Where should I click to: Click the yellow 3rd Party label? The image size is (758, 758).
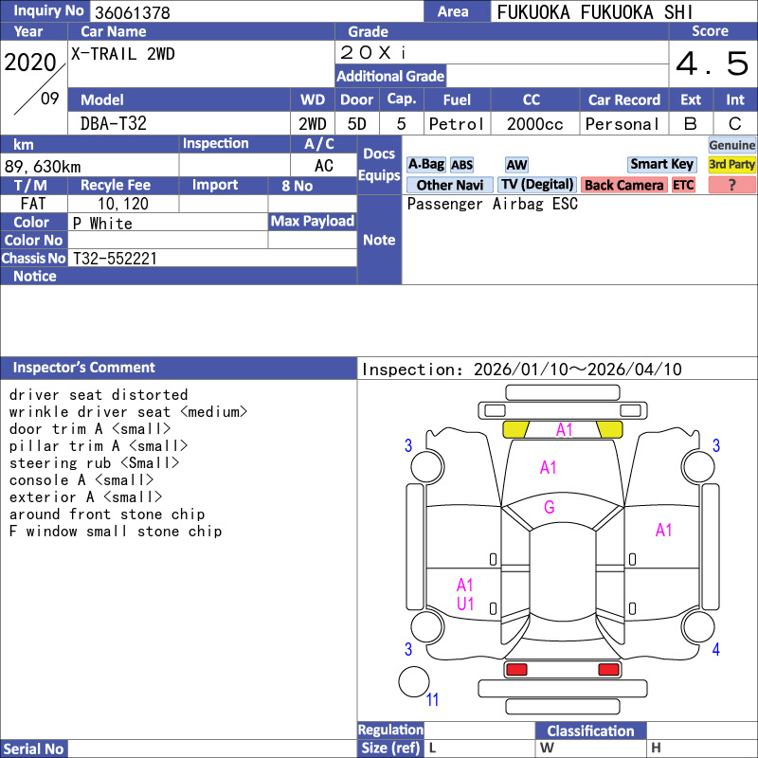click(732, 164)
